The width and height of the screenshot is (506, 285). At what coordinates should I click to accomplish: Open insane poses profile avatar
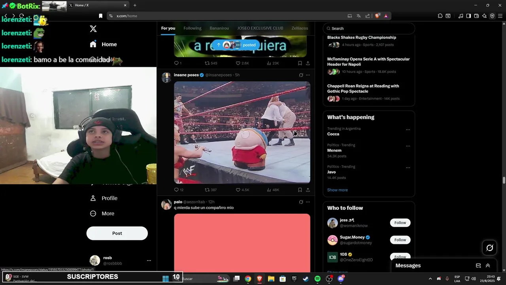click(166, 77)
